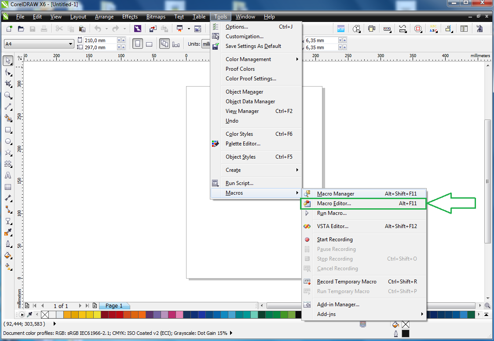
Task: Select the Outline Pen tool
Action: click(x=8, y=244)
